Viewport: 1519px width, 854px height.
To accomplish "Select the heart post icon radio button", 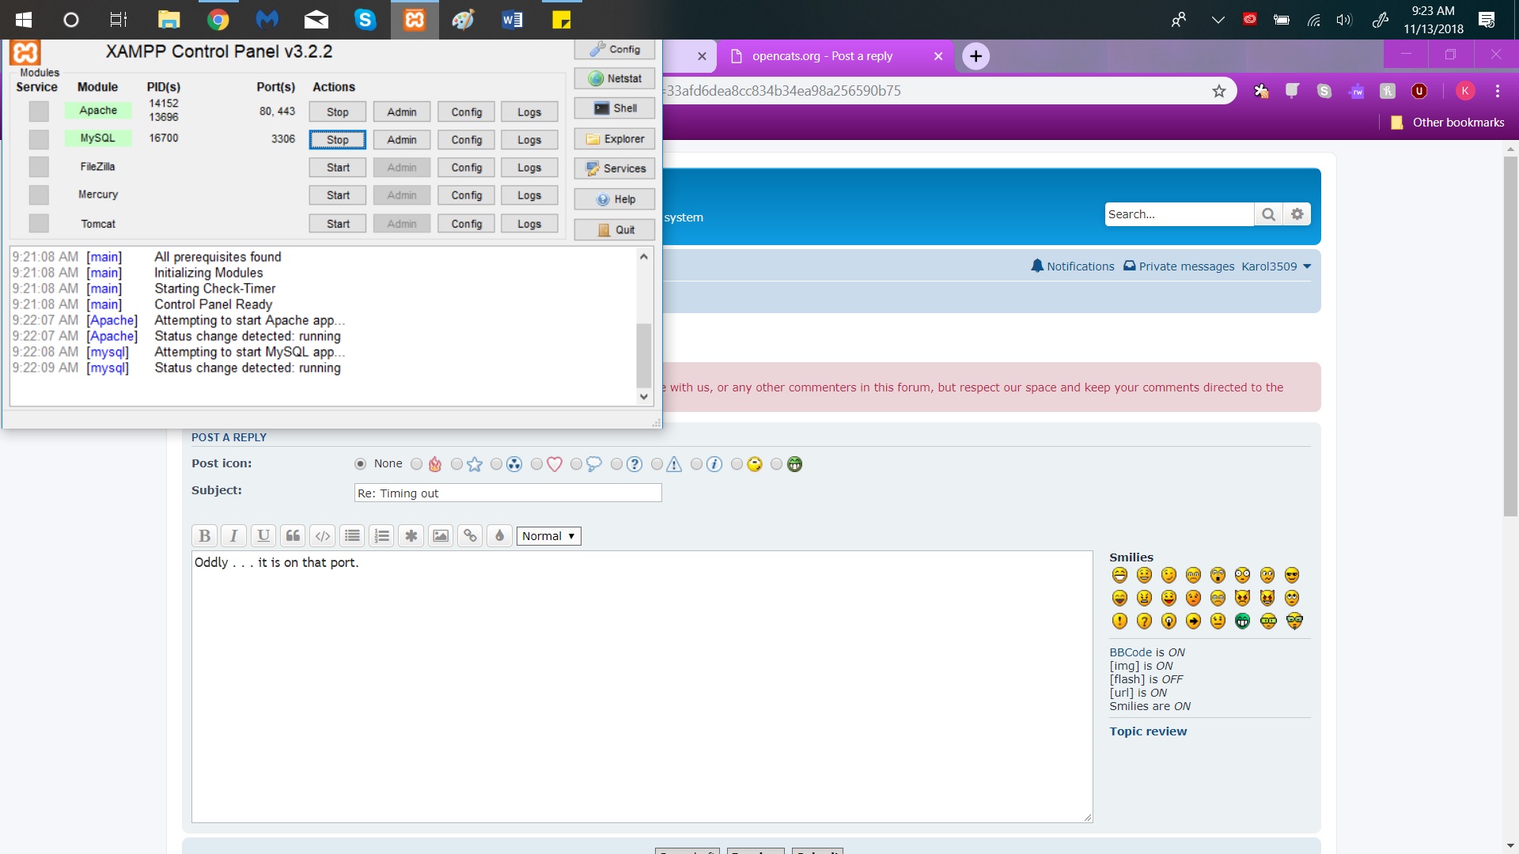I will coord(536,464).
